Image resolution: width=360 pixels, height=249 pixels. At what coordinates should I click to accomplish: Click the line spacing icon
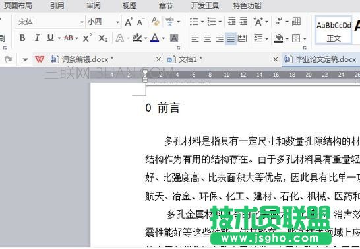[x=258, y=38]
